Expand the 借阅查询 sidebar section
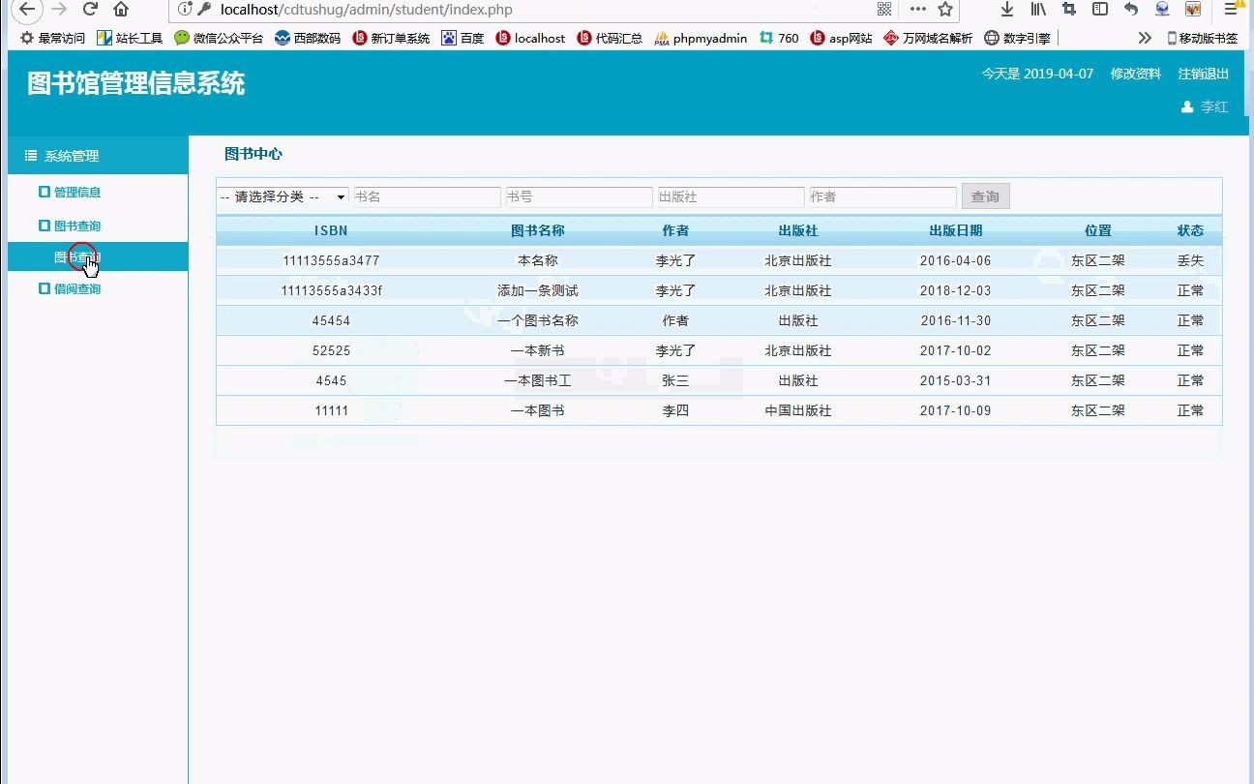 (76, 288)
